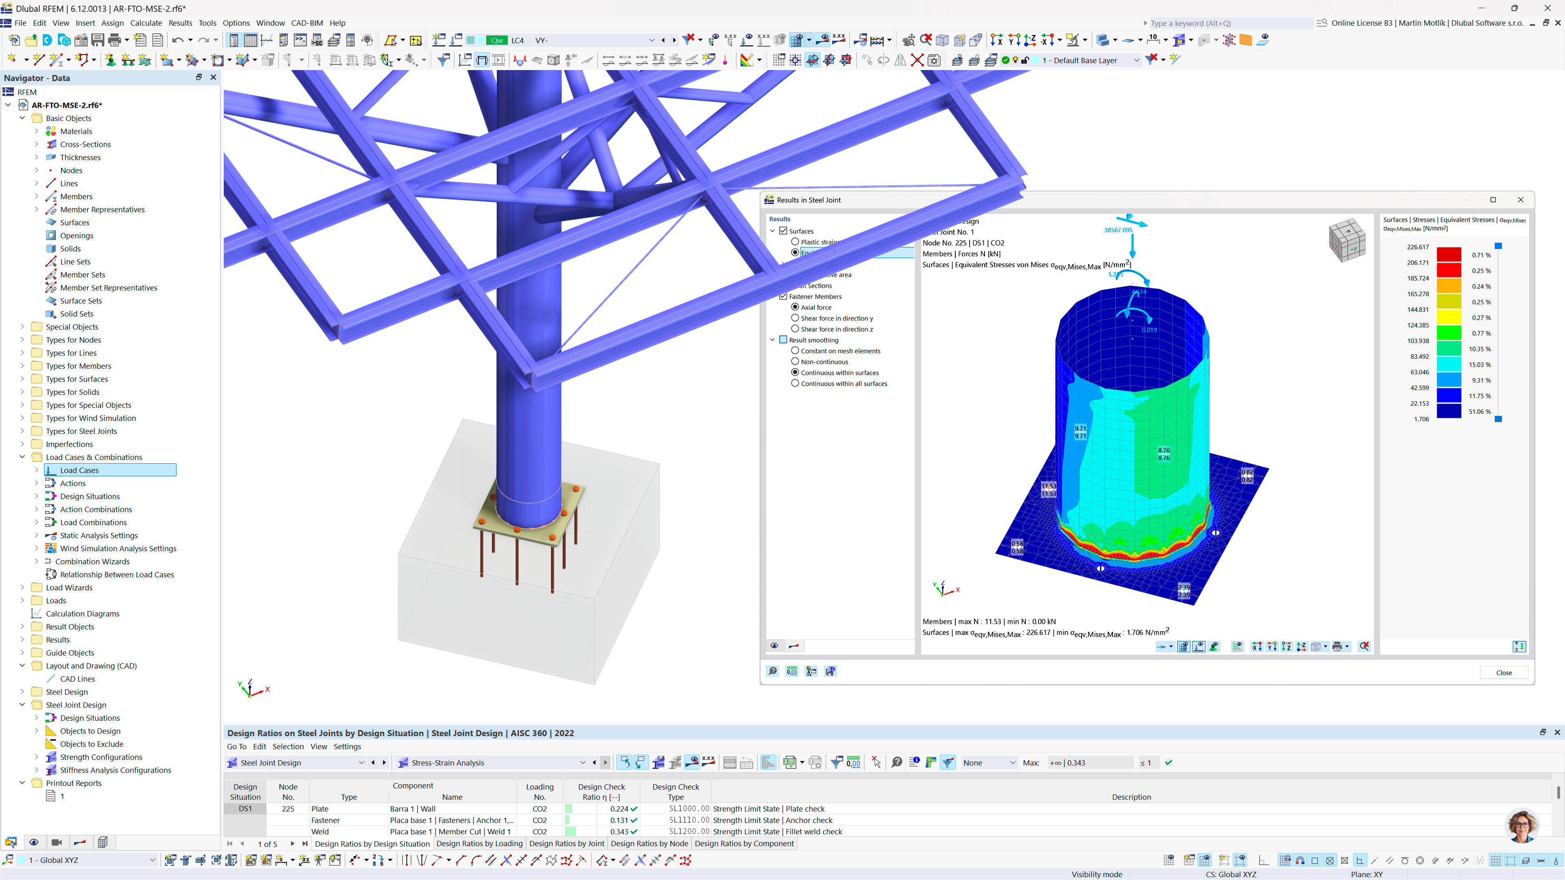The width and height of the screenshot is (1565, 880).
Task: Expand the Materials tree node
Action: (x=36, y=131)
